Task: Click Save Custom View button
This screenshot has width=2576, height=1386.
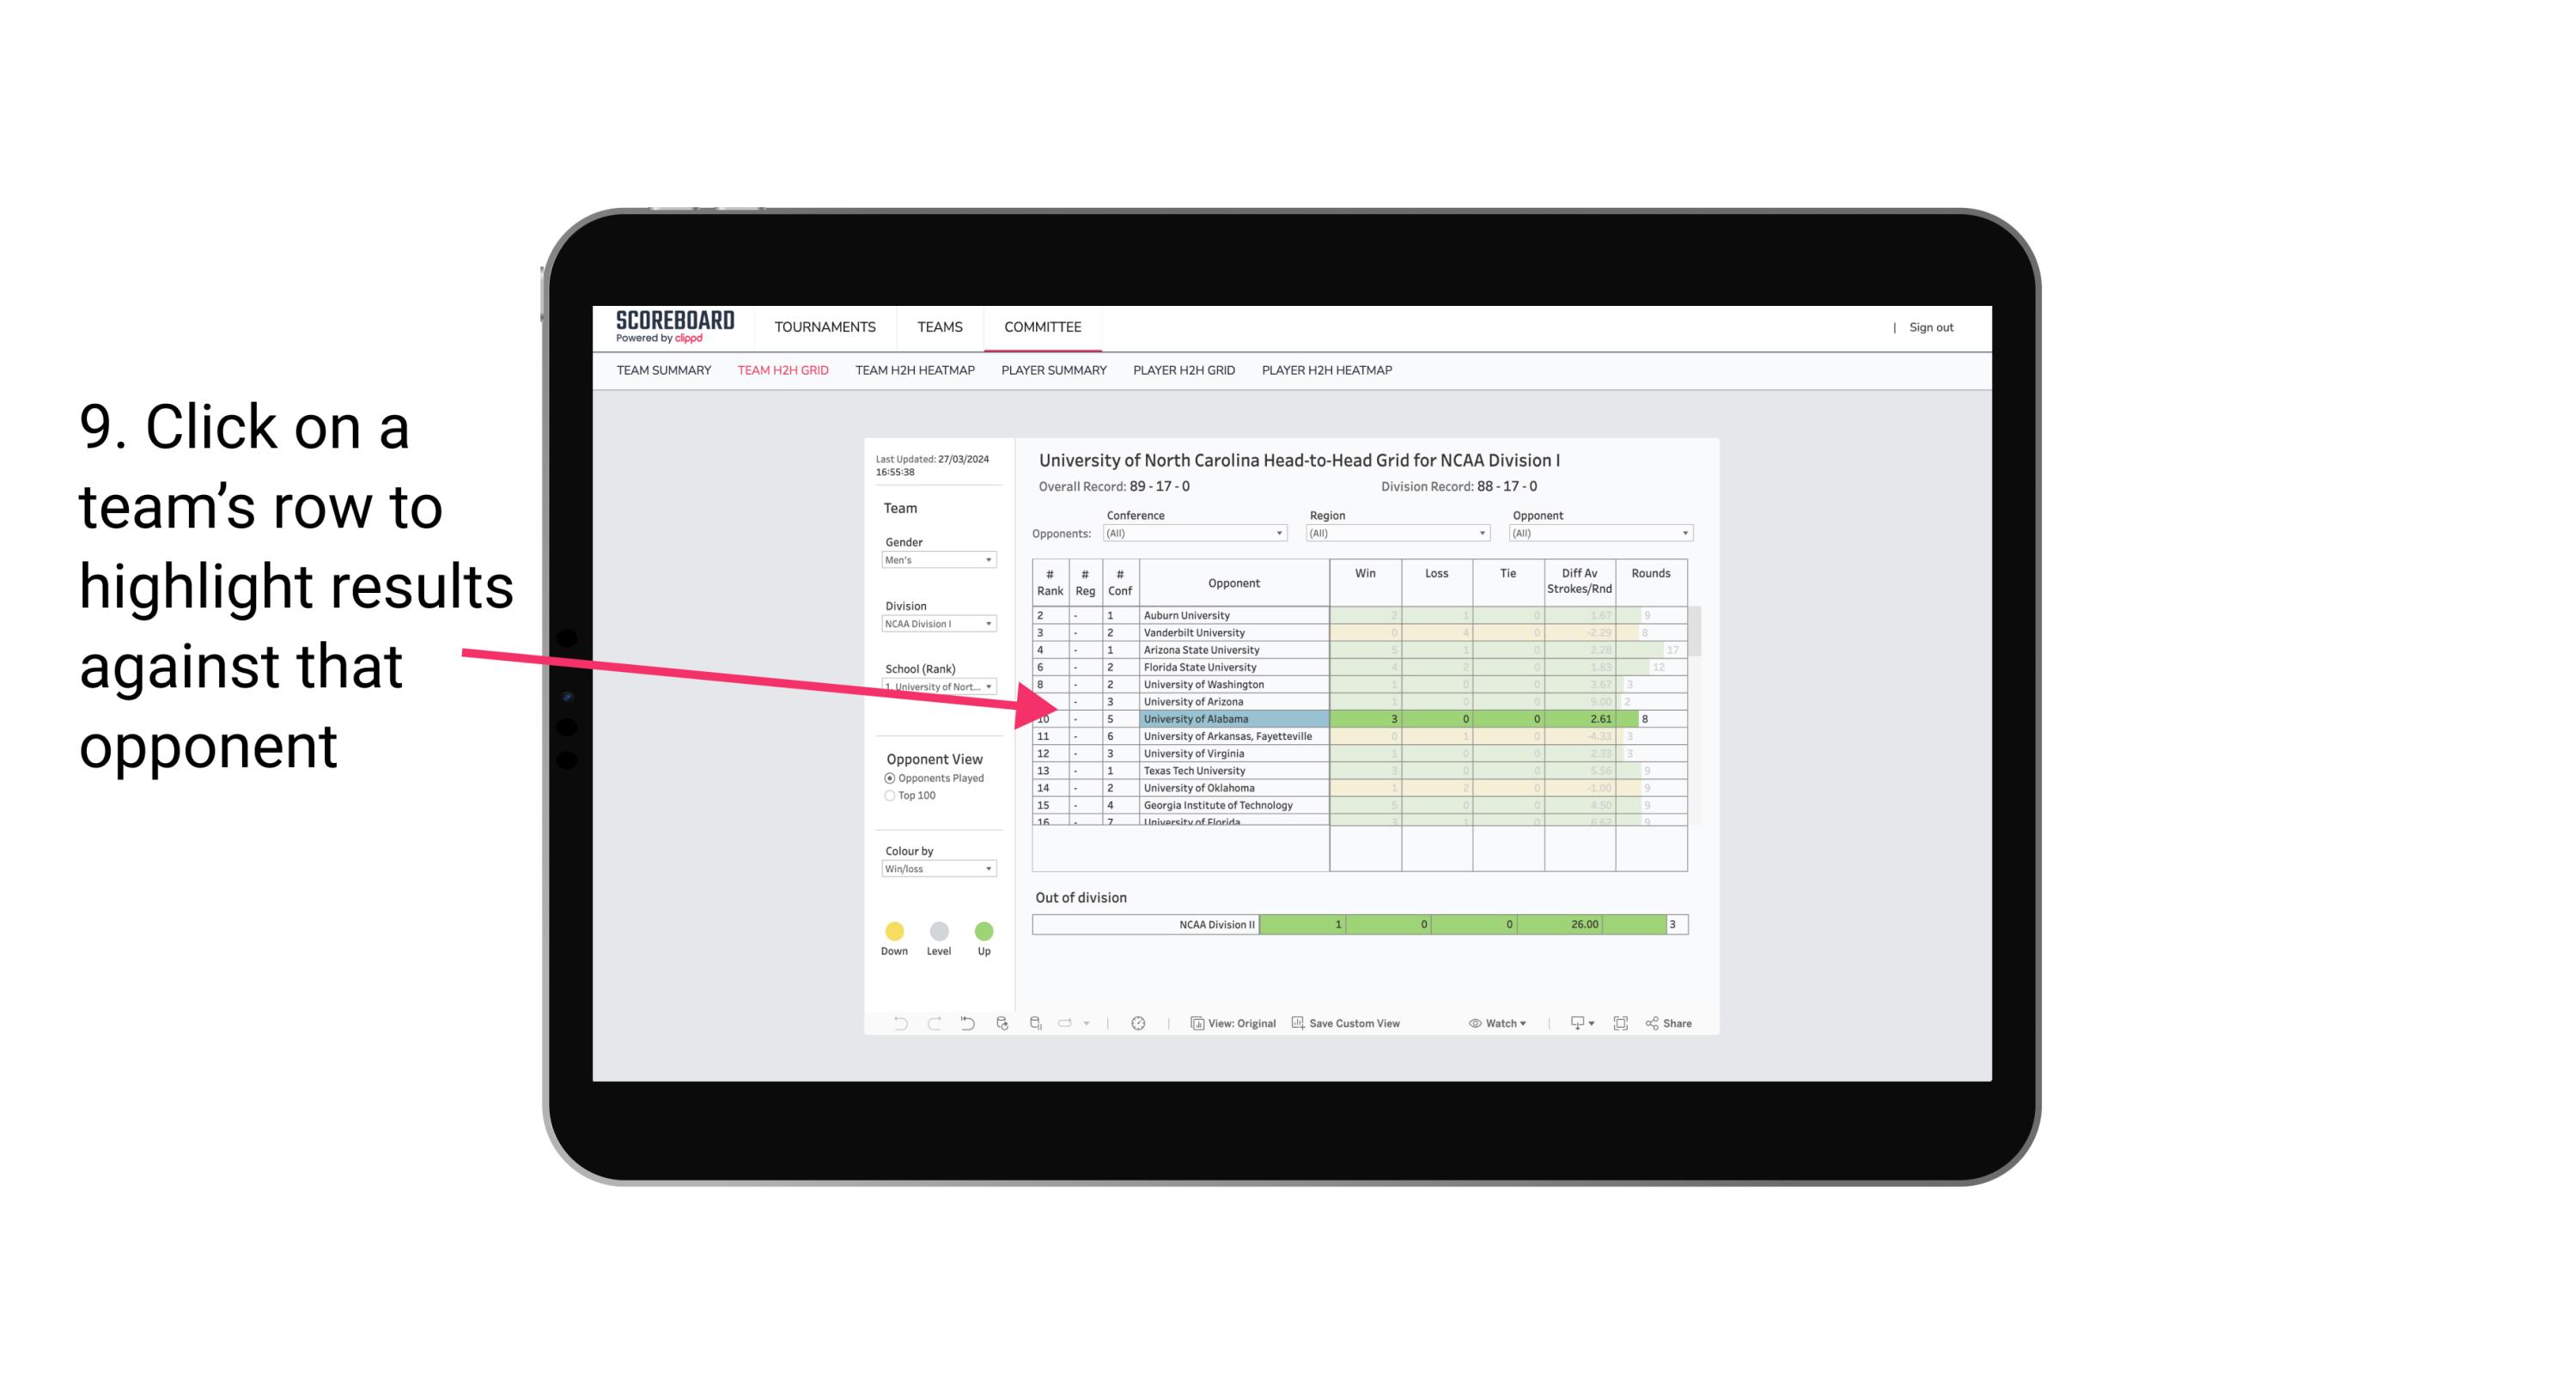Action: (1348, 1024)
